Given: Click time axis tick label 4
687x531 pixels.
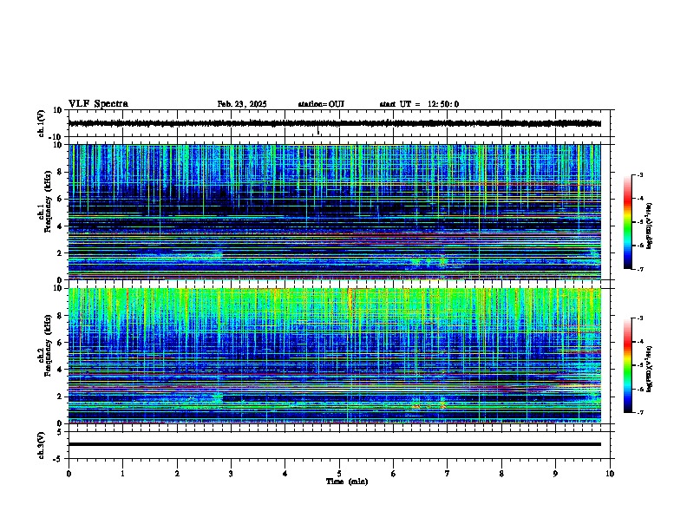Looking at the screenshot, I should (285, 474).
